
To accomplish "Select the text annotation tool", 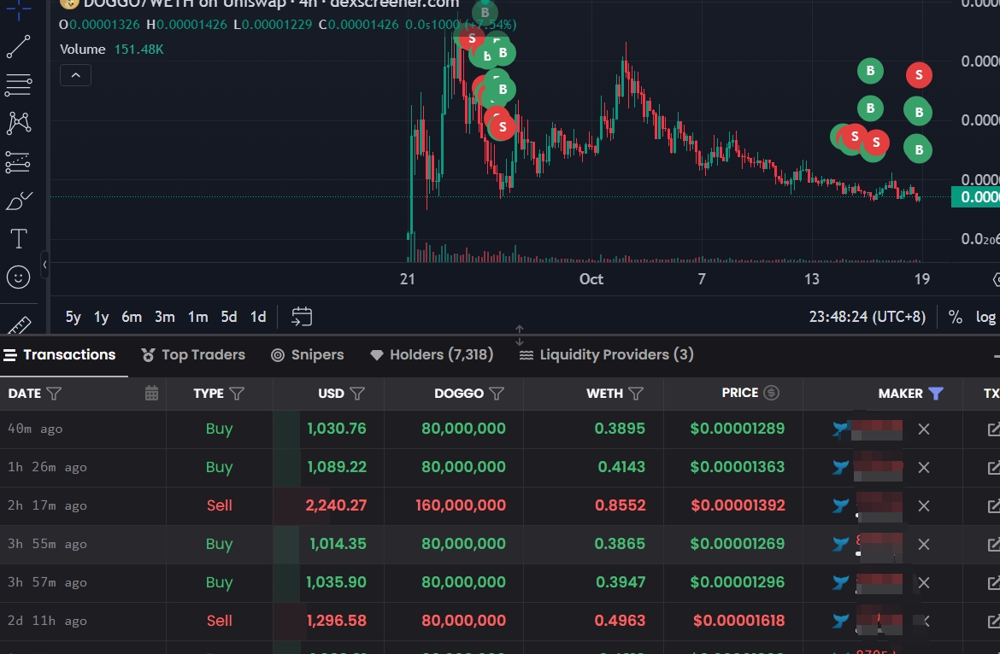I will 19,239.
